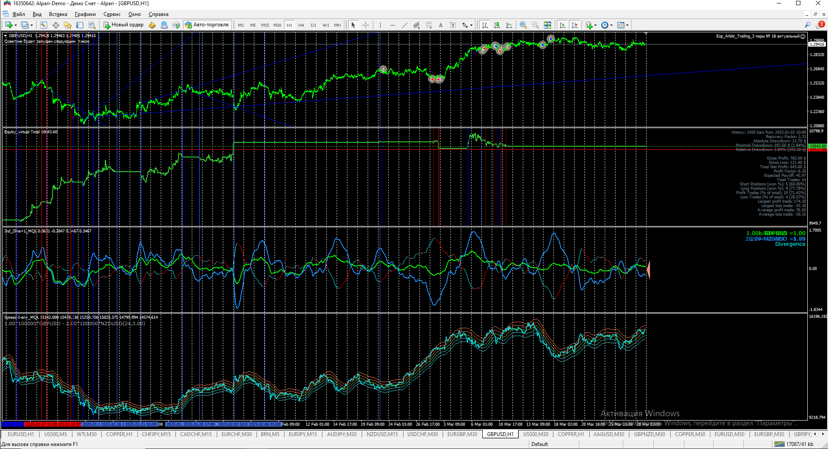
Task: Switch to the GBPNZD,M30 chart tab
Action: [650, 434]
